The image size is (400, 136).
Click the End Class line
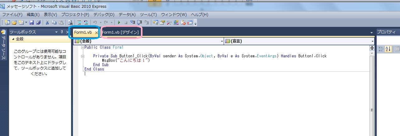point(94,69)
